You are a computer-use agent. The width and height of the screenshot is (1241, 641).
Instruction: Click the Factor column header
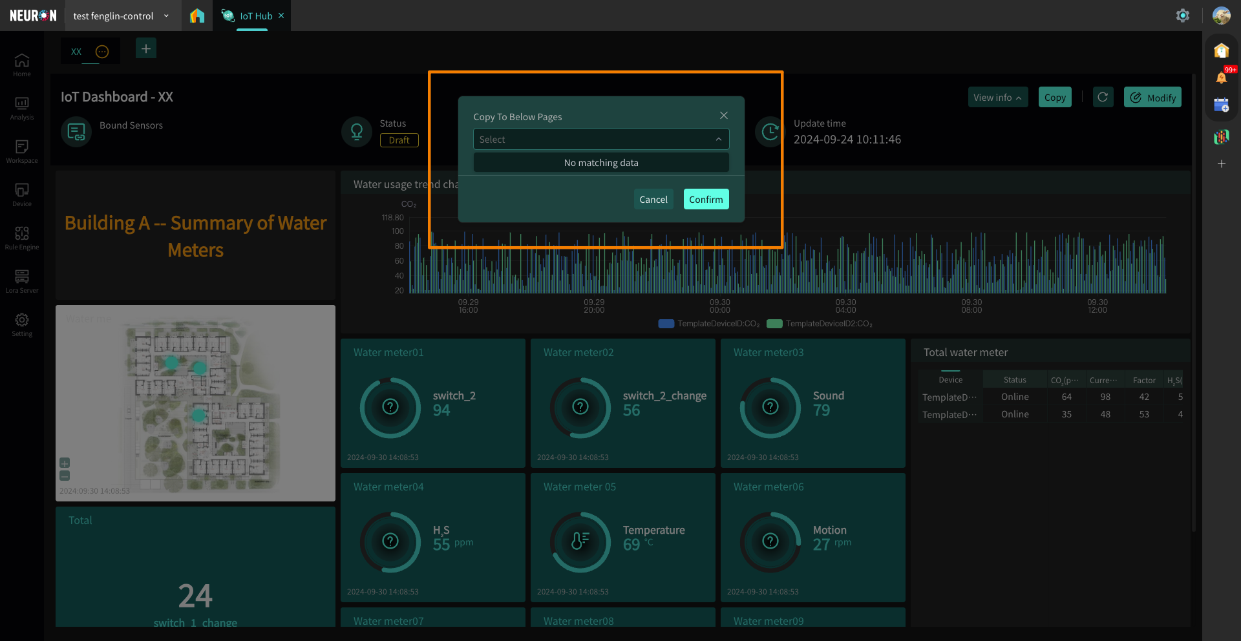(1144, 381)
